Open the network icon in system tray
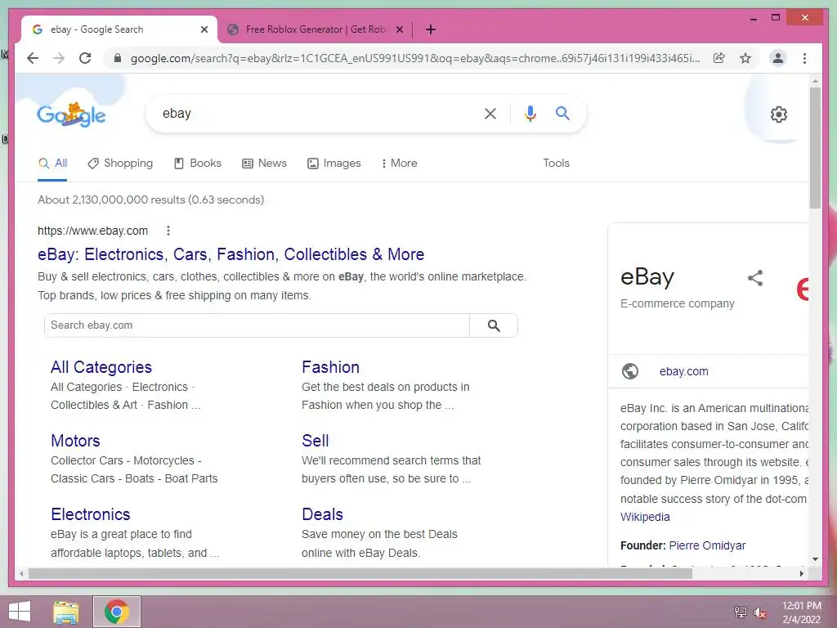This screenshot has height=628, width=837. (x=740, y=612)
